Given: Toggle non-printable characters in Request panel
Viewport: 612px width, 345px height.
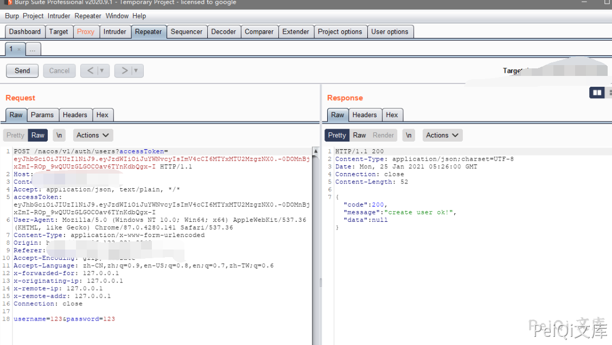Looking at the screenshot, I should point(60,135).
